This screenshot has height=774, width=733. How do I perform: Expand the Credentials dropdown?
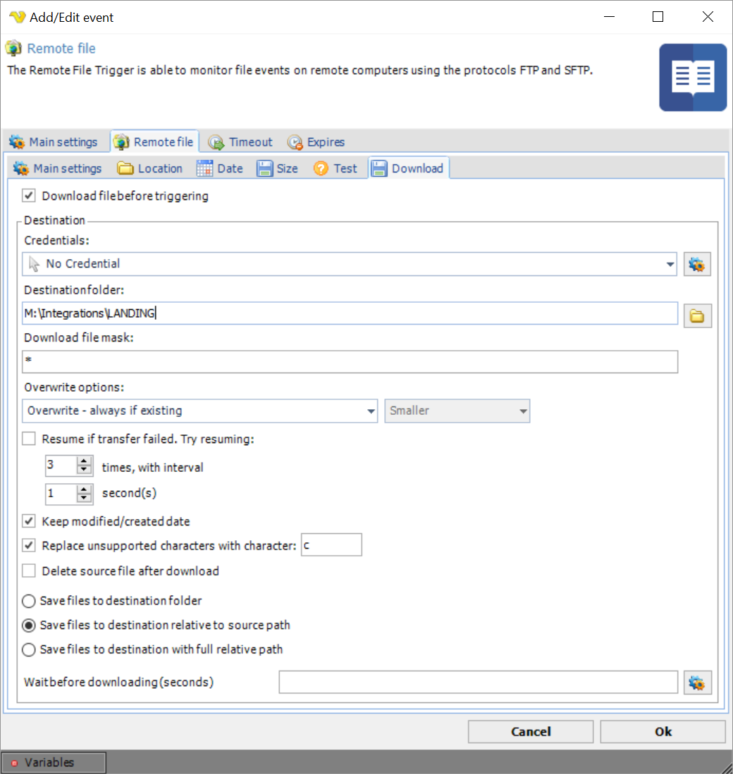[669, 264]
